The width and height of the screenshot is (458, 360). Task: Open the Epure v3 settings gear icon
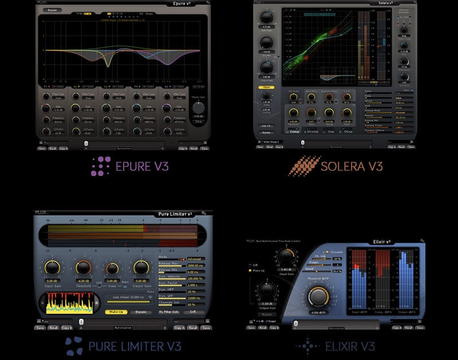coord(208,2)
